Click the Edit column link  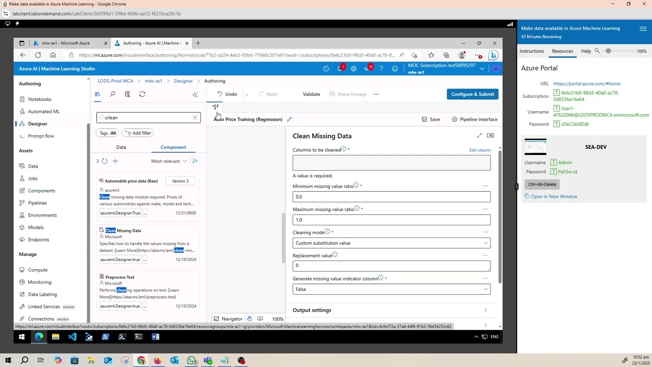480,150
